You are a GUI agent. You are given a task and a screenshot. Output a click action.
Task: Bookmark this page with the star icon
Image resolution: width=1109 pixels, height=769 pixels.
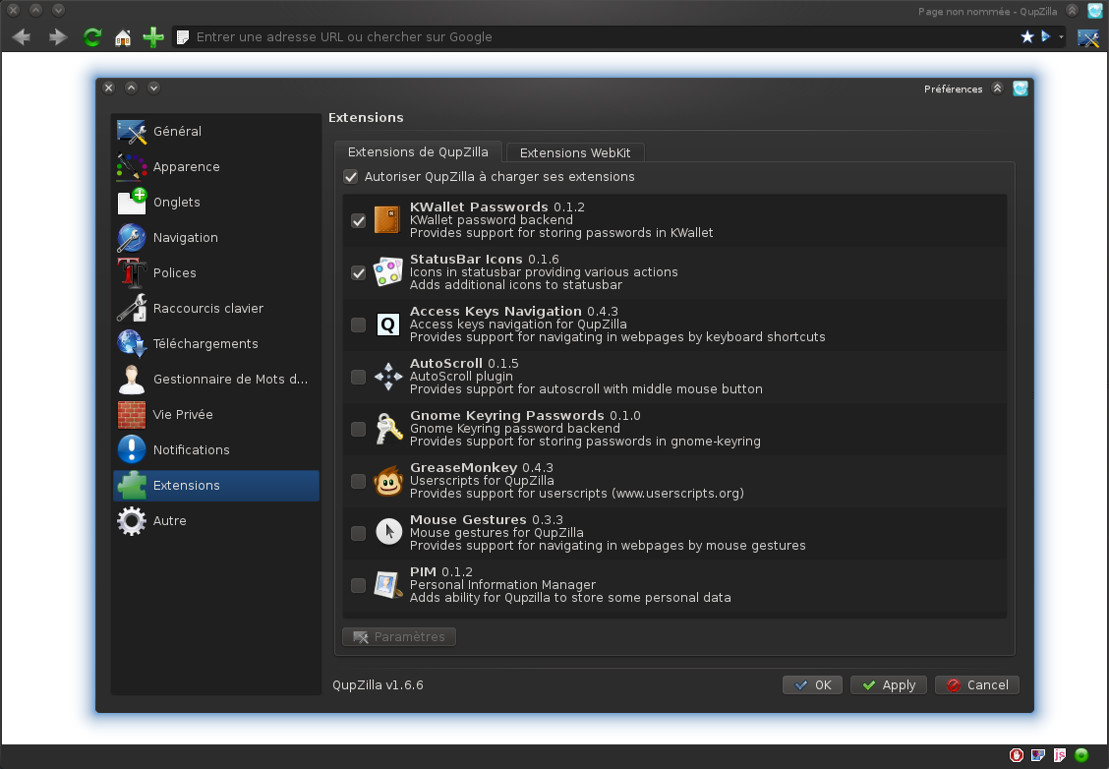coord(1027,36)
